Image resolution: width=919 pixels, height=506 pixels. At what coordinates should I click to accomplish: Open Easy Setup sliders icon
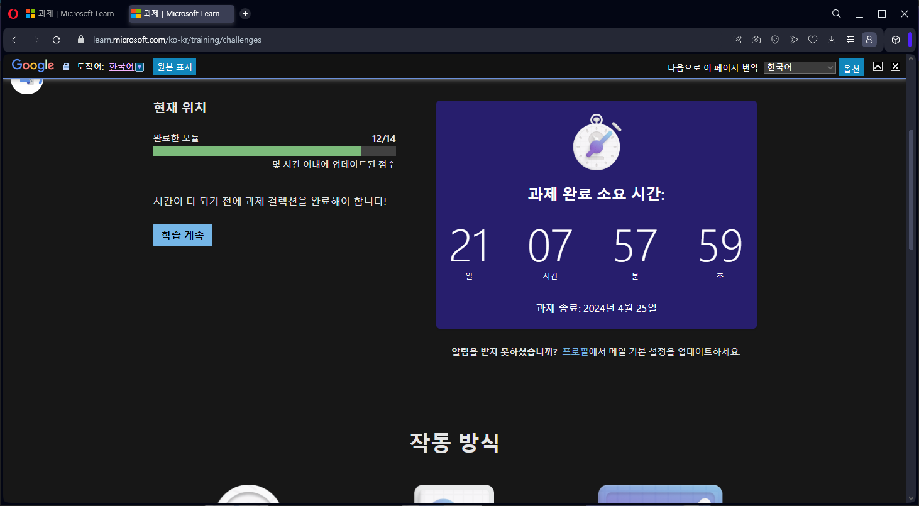pyautogui.click(x=850, y=40)
